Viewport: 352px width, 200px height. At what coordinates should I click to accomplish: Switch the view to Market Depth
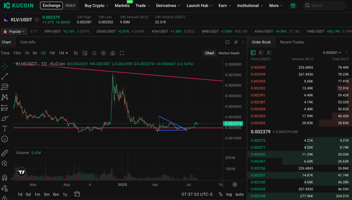click(229, 53)
